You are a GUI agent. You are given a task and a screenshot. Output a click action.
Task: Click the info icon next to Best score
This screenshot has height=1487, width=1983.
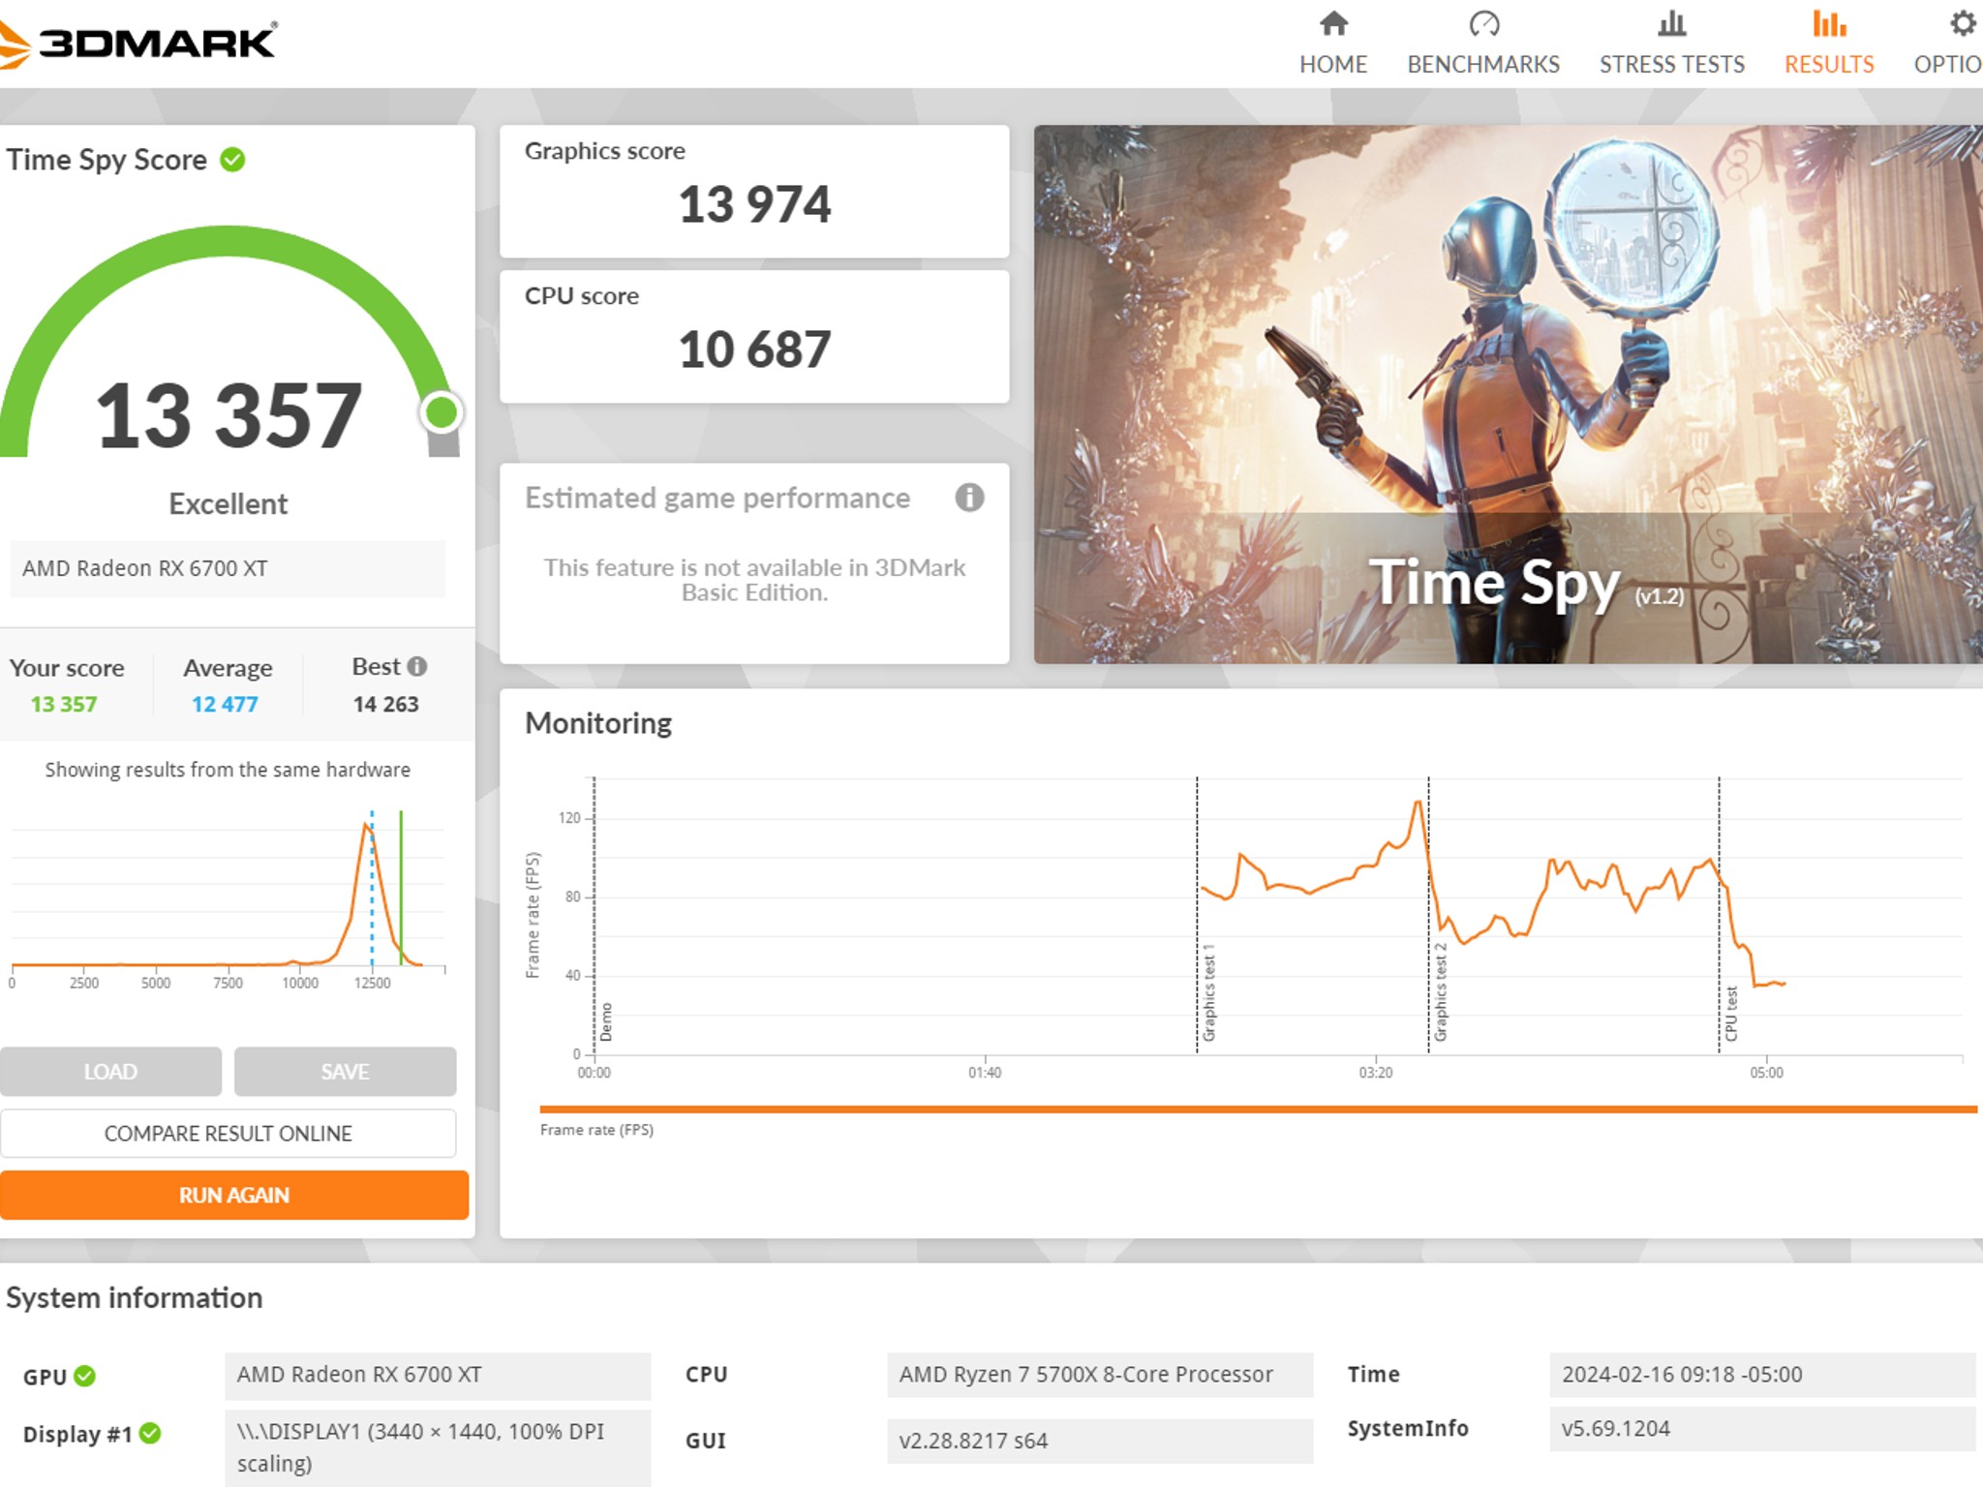(x=417, y=666)
